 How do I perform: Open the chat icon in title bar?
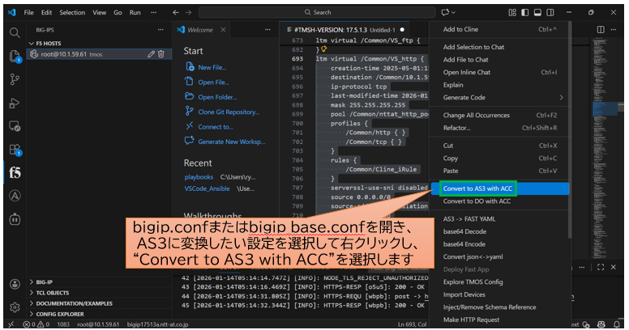[445, 12]
